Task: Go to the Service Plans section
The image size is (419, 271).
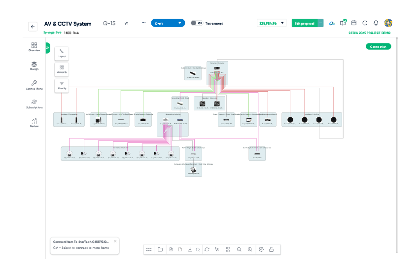Action: (x=34, y=85)
